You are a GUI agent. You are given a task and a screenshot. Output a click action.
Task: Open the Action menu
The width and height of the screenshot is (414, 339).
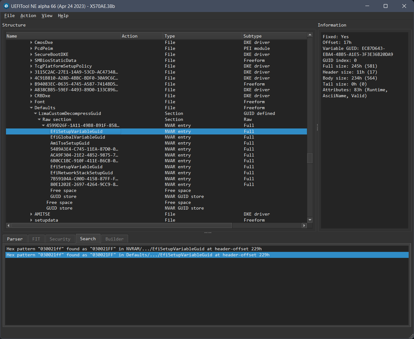tap(28, 16)
